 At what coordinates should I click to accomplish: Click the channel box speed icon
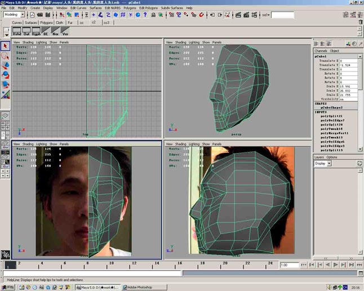point(354,43)
